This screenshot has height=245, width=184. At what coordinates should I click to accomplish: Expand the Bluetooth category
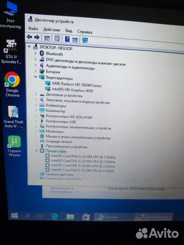[x=35, y=53]
